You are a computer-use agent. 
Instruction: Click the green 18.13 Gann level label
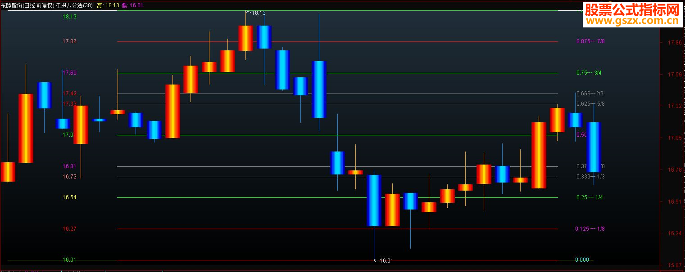(70, 17)
